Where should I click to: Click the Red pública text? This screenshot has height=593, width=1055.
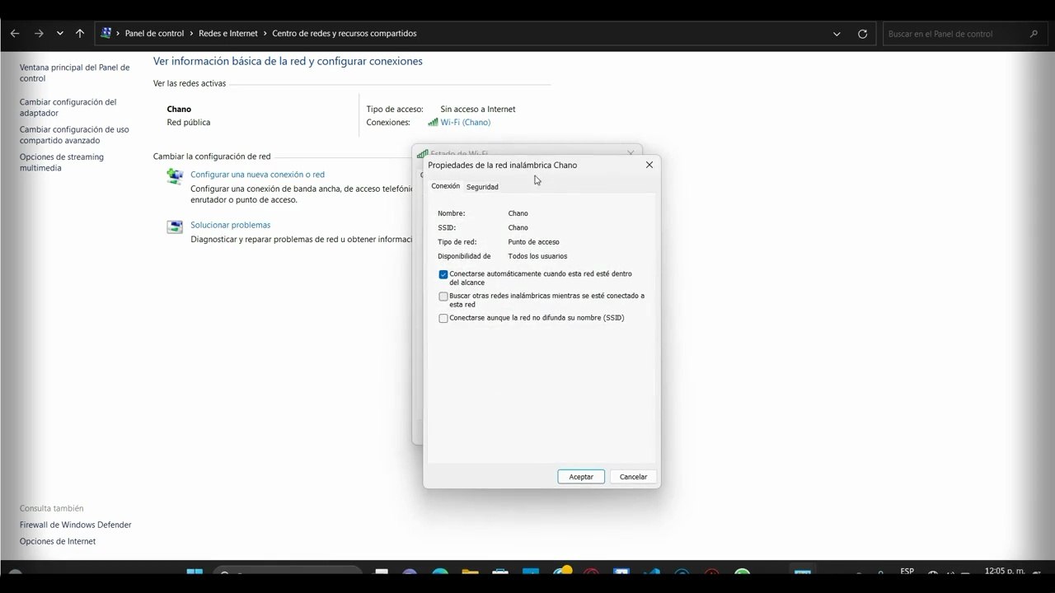pyautogui.click(x=189, y=122)
